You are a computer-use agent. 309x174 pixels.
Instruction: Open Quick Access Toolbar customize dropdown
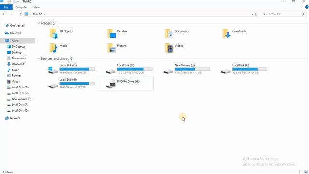click(18, 2)
